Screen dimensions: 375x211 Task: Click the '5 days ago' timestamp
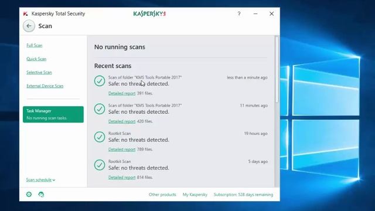[258, 162]
